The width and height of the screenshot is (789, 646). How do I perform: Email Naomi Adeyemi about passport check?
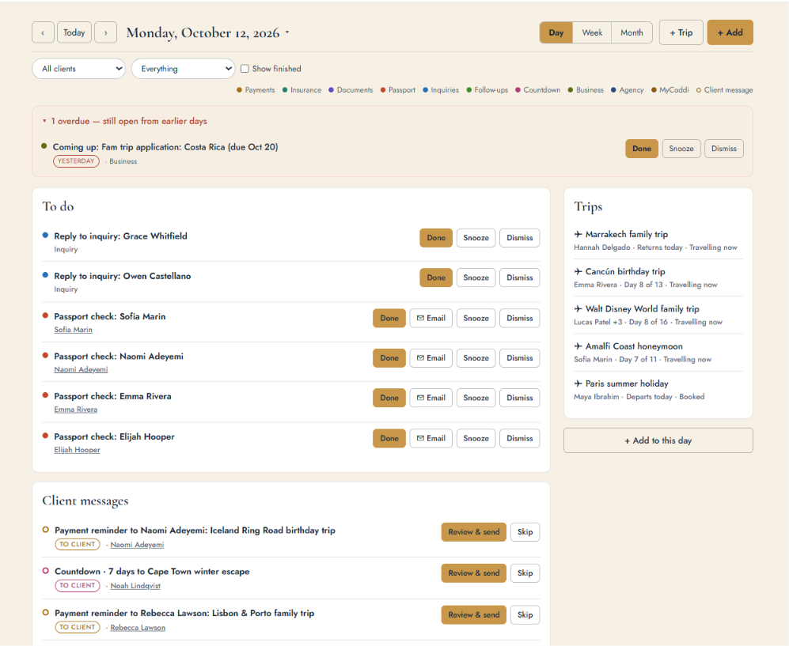(431, 358)
